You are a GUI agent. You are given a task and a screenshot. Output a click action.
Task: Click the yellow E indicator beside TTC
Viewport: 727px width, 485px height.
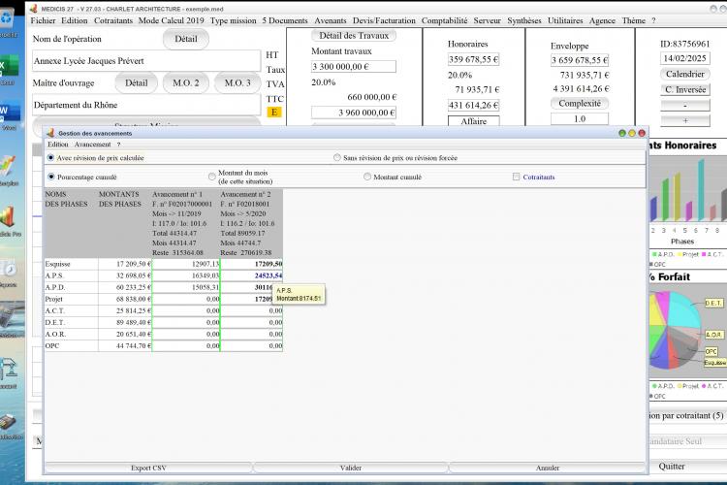[274, 112]
